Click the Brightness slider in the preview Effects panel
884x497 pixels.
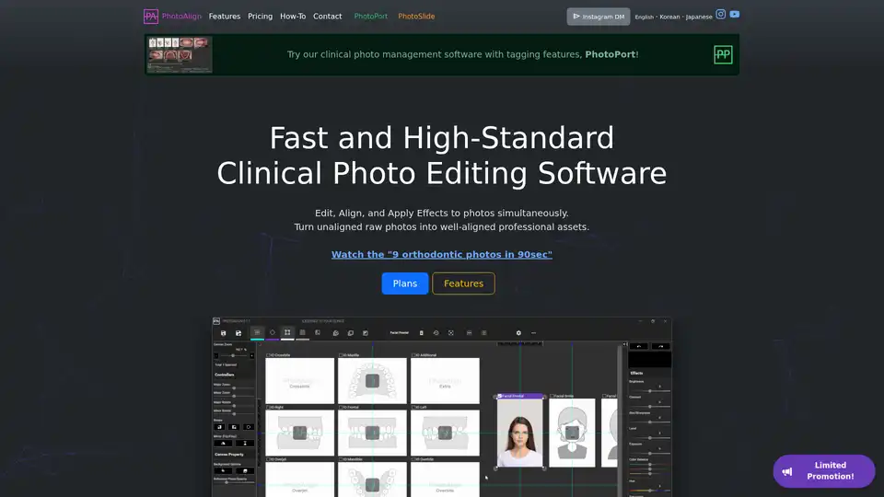tap(649, 390)
